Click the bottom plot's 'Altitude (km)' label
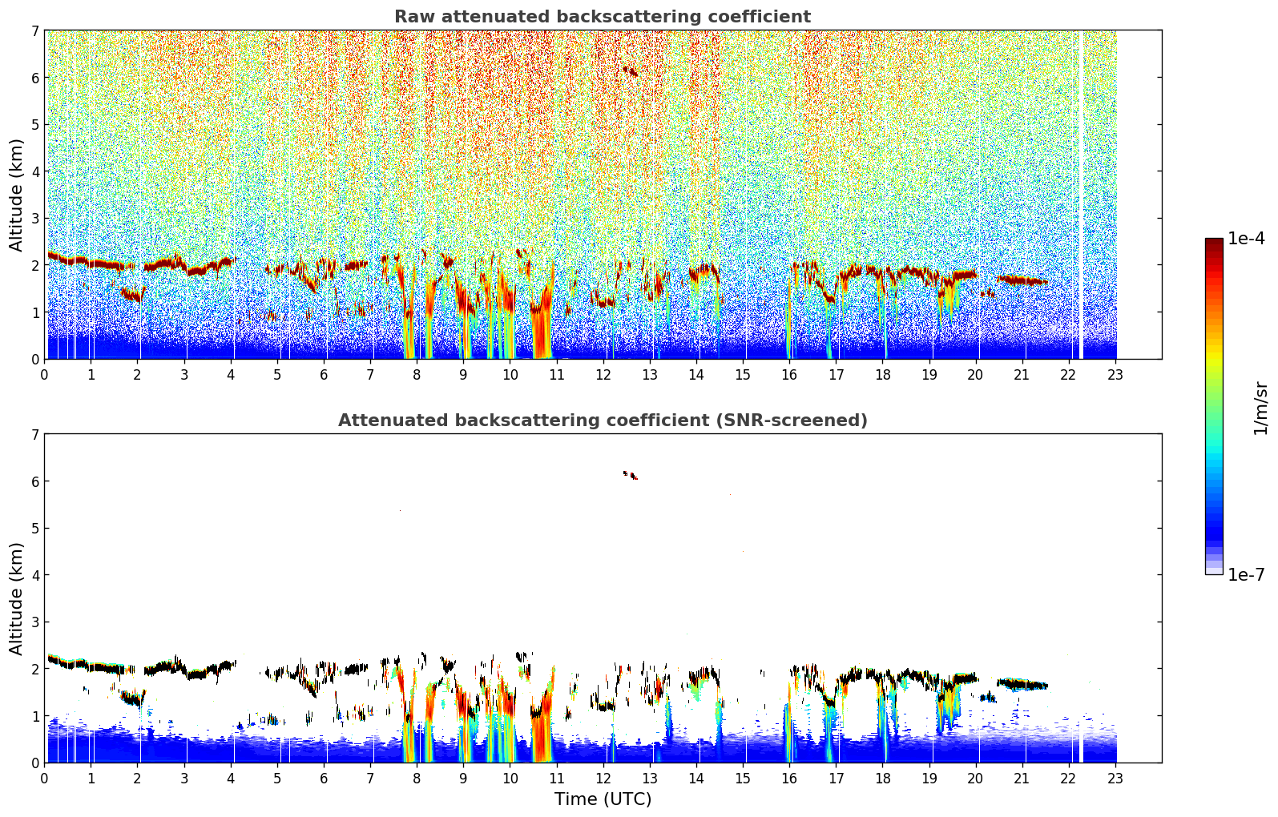Screen dimensions: 1278x817 point(17,598)
